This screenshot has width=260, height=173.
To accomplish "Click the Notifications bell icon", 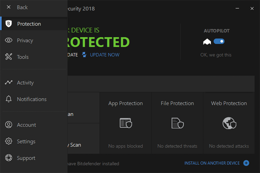I will (9, 99).
